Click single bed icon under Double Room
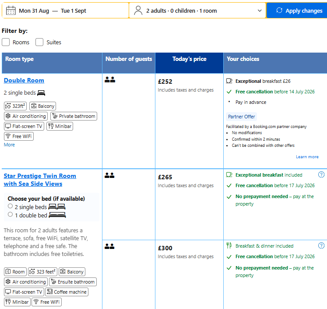327x309 pixels. (41, 93)
